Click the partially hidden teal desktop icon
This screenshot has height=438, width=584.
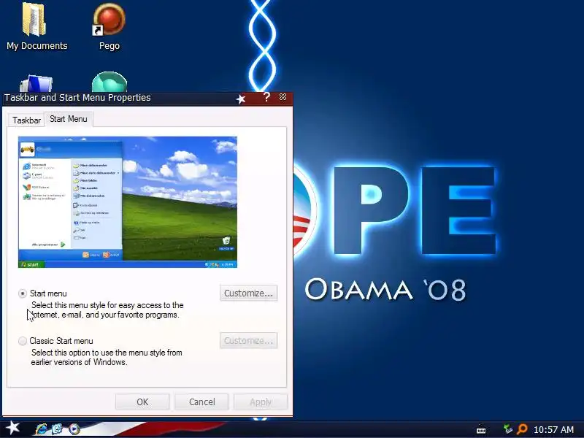pos(109,82)
